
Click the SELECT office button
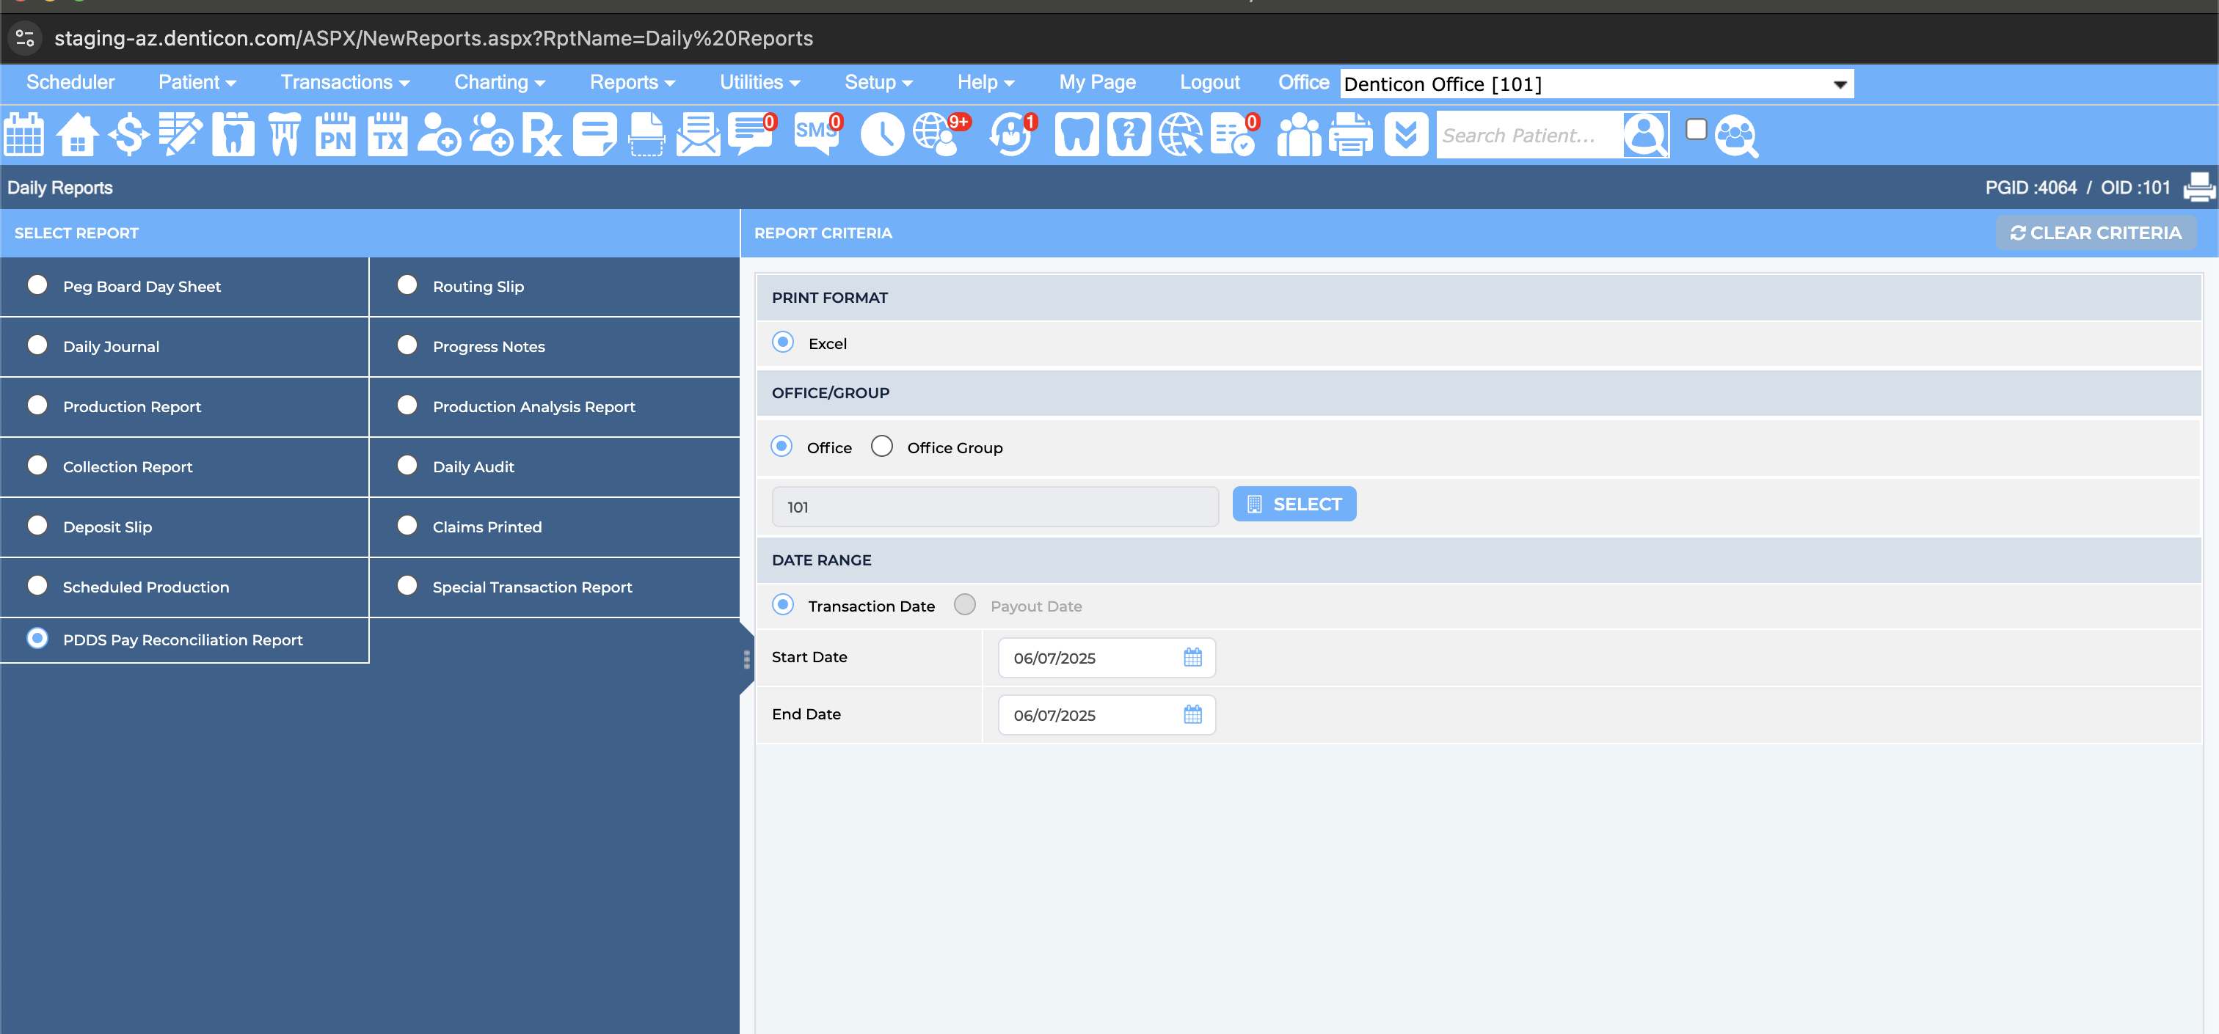(1294, 504)
